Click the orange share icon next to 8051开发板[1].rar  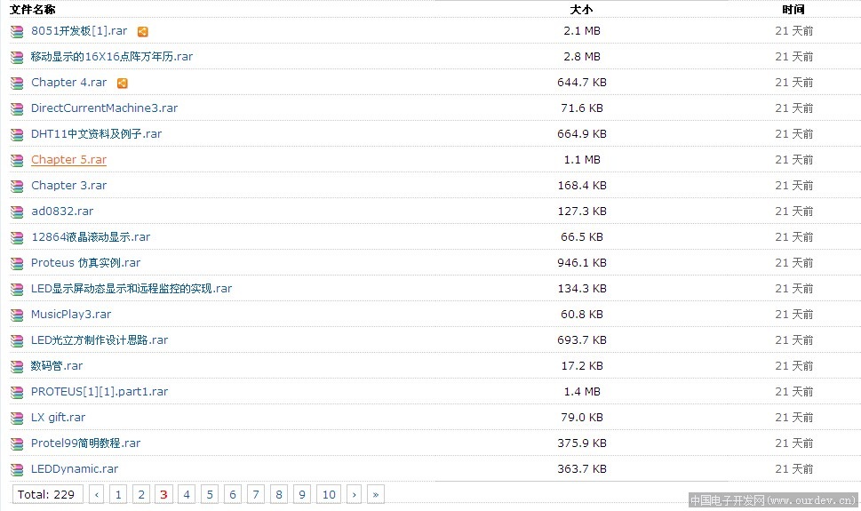pyautogui.click(x=143, y=32)
